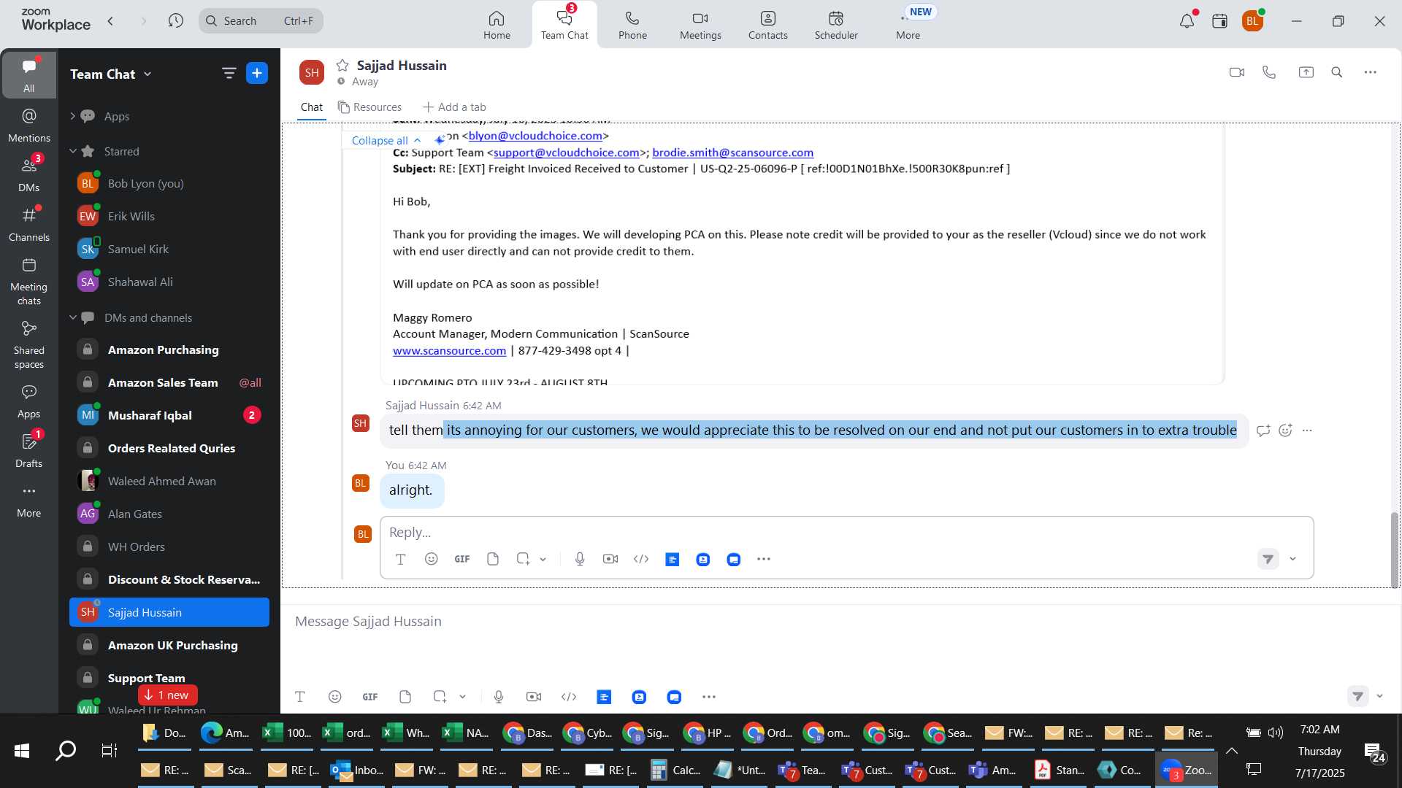Open the Windows Start menu
Viewport: 1402px width, 788px height.
pyautogui.click(x=22, y=750)
